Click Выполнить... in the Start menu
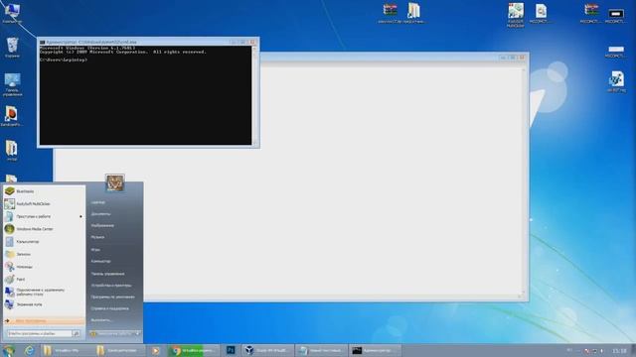The image size is (636, 357). pyautogui.click(x=101, y=320)
